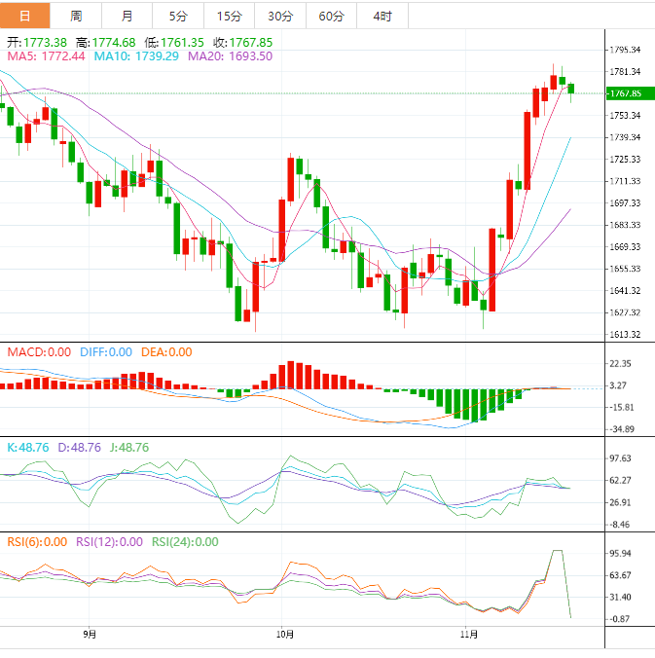Select the 15分 timeframe tab
Screen dimensions: 655x658
coord(229,16)
